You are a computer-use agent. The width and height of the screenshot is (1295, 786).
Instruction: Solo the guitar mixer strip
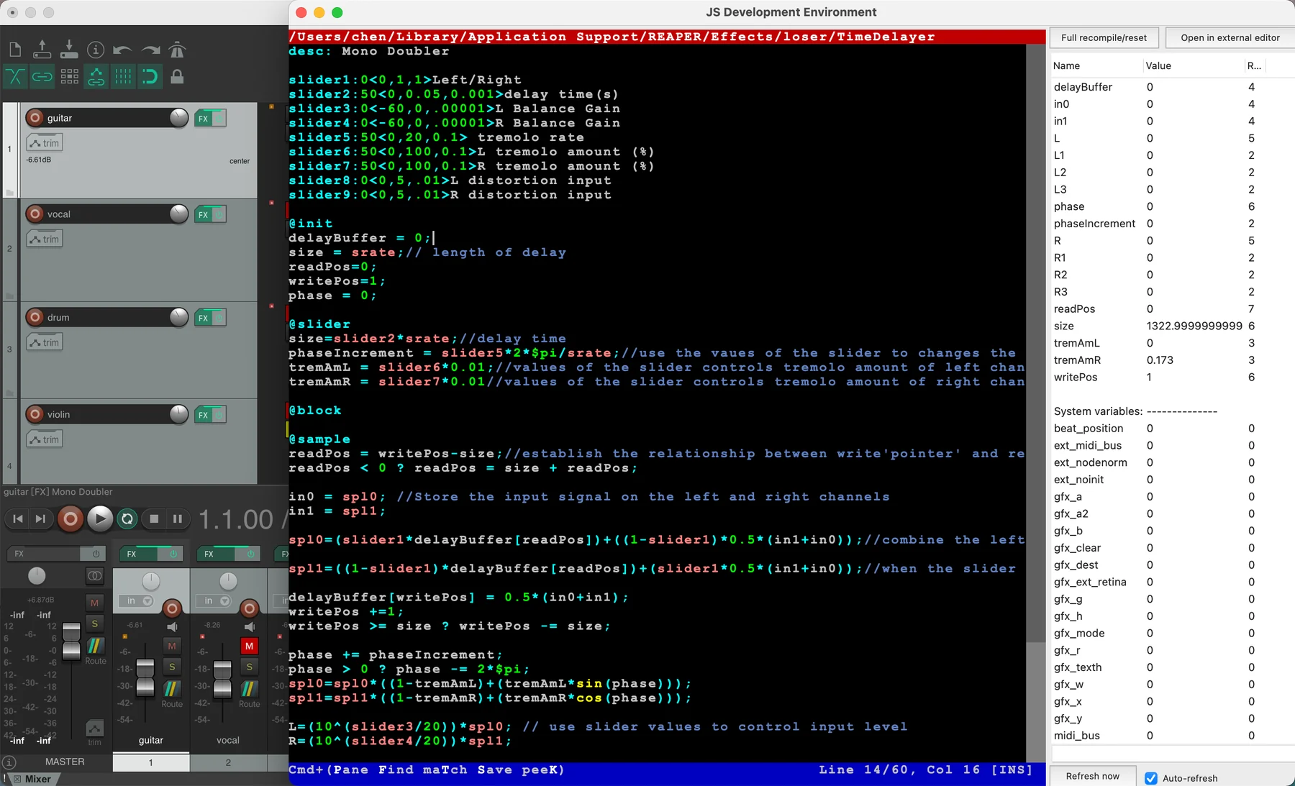tap(172, 667)
